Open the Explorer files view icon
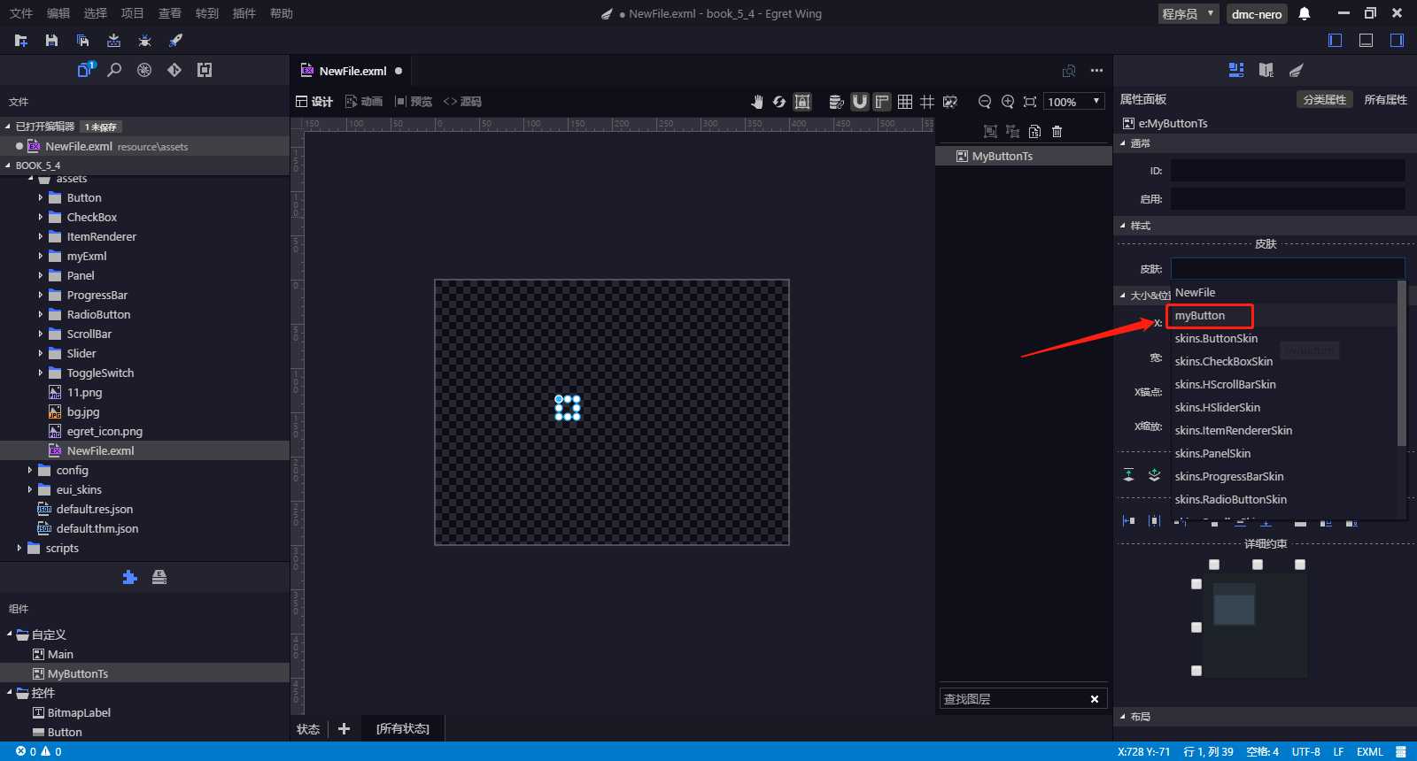This screenshot has width=1417, height=761. click(85, 70)
